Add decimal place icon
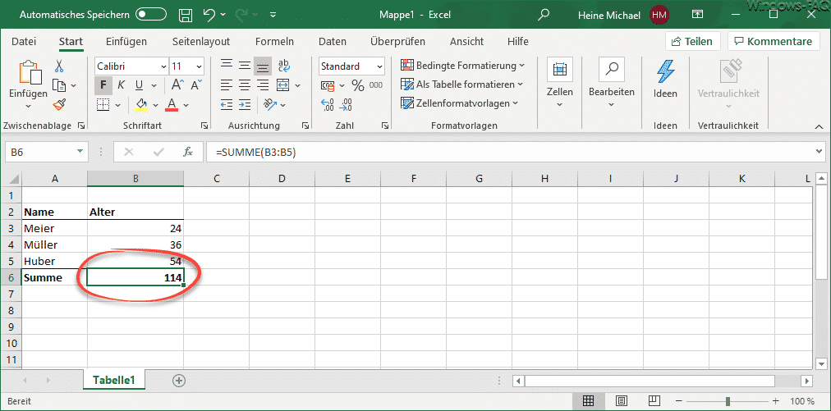This screenshot has width=831, height=411. click(x=328, y=104)
